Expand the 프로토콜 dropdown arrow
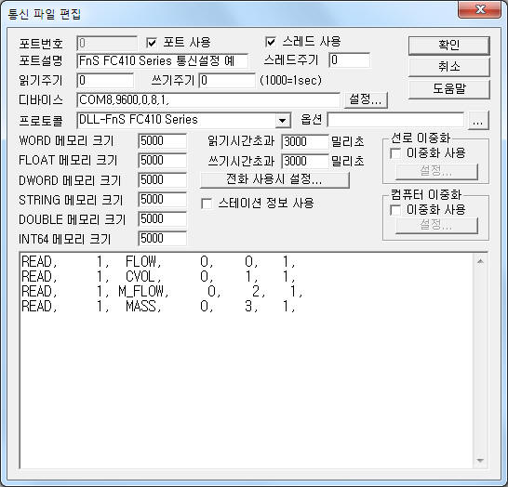508x487 pixels. pyautogui.click(x=283, y=121)
